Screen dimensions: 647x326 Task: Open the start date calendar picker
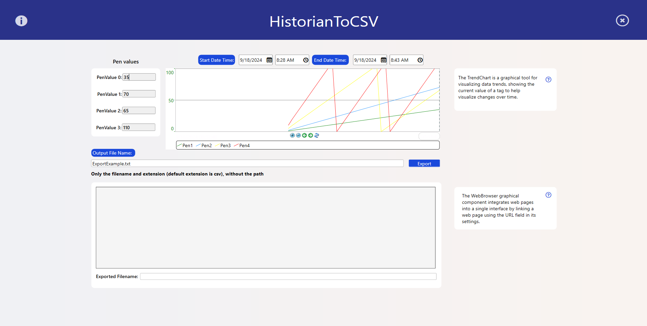coord(269,60)
